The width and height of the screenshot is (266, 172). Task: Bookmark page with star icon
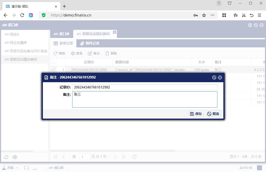coord(204,15)
